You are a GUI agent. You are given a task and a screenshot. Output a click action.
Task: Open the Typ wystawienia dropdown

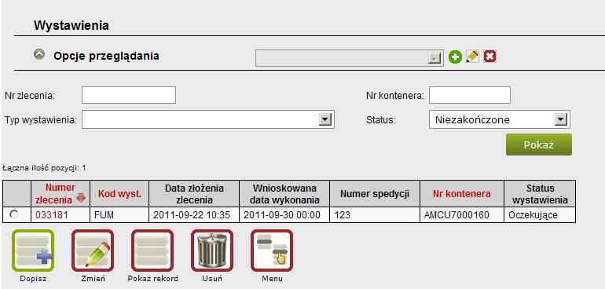point(208,119)
